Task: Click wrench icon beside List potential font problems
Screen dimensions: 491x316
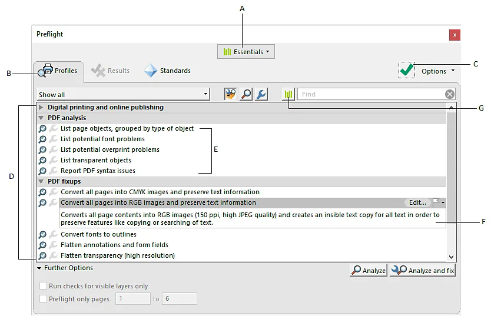Action: [54, 139]
